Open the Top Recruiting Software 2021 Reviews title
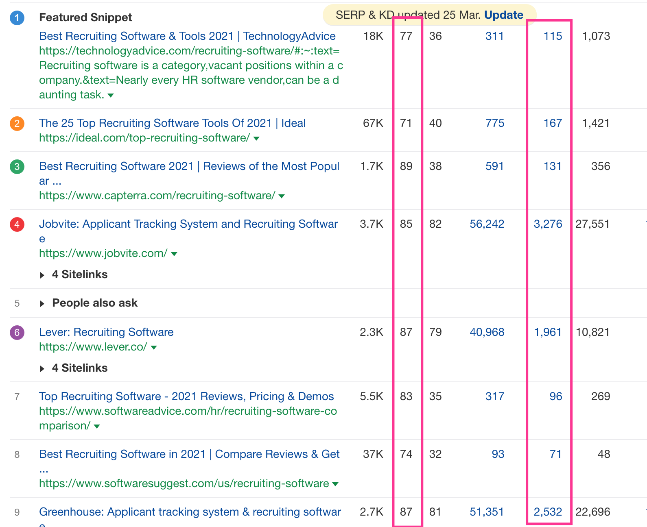 (186, 396)
